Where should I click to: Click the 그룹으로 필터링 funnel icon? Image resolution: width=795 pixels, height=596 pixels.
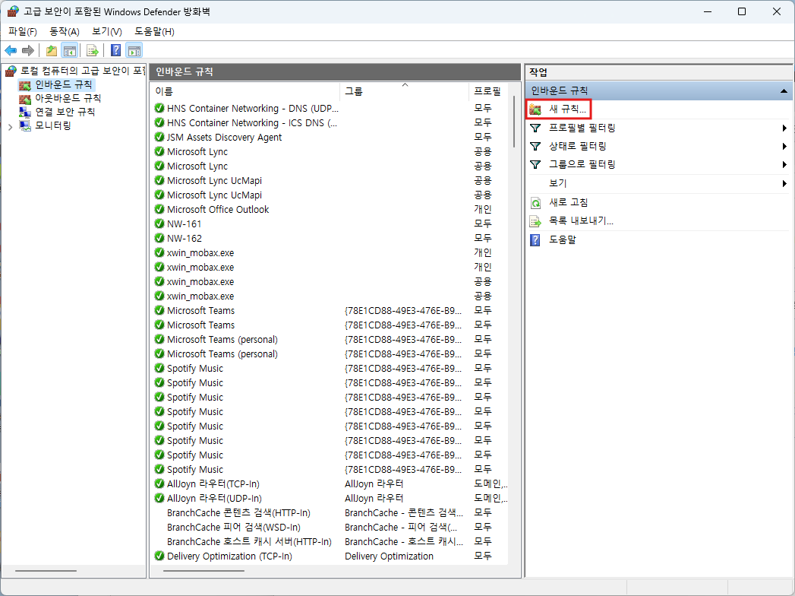pos(535,164)
